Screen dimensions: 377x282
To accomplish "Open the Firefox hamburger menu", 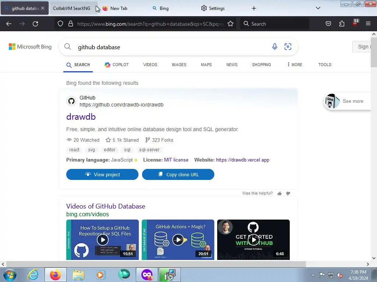I will tap(368, 24).
